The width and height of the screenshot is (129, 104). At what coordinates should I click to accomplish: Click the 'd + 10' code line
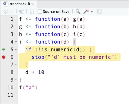pyautogui.click(x=35, y=72)
